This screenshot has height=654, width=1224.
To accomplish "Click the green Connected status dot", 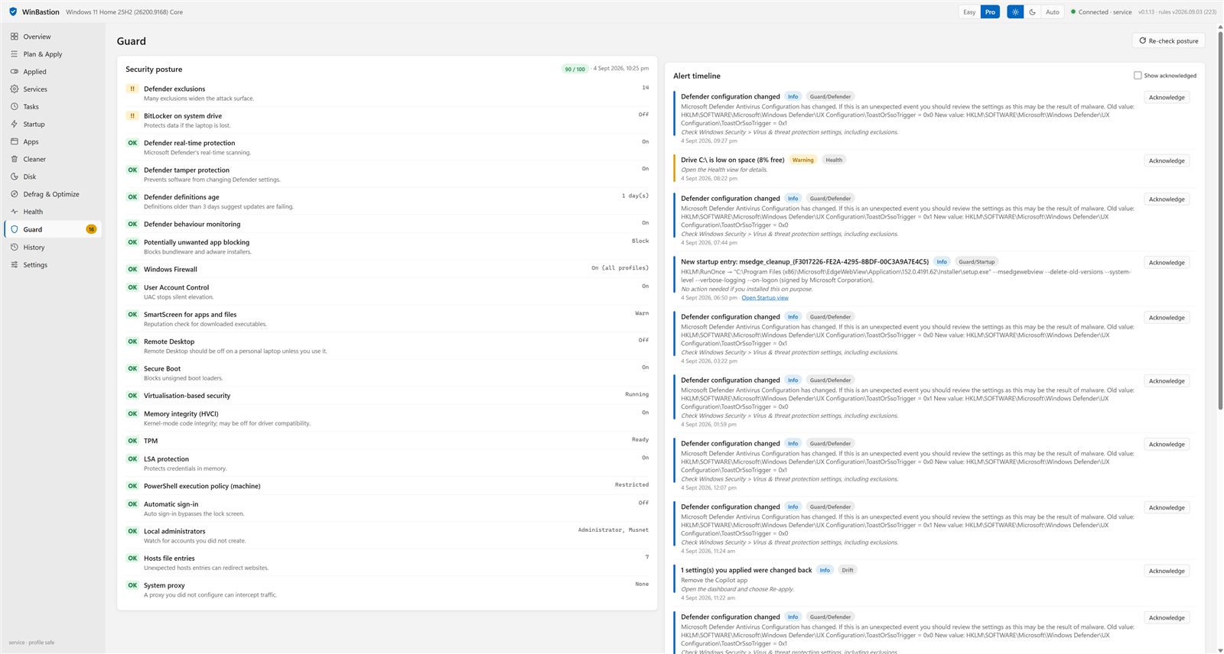I will pyautogui.click(x=1073, y=12).
